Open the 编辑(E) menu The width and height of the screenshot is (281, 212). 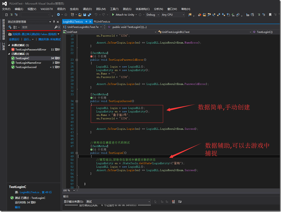(19, 9)
